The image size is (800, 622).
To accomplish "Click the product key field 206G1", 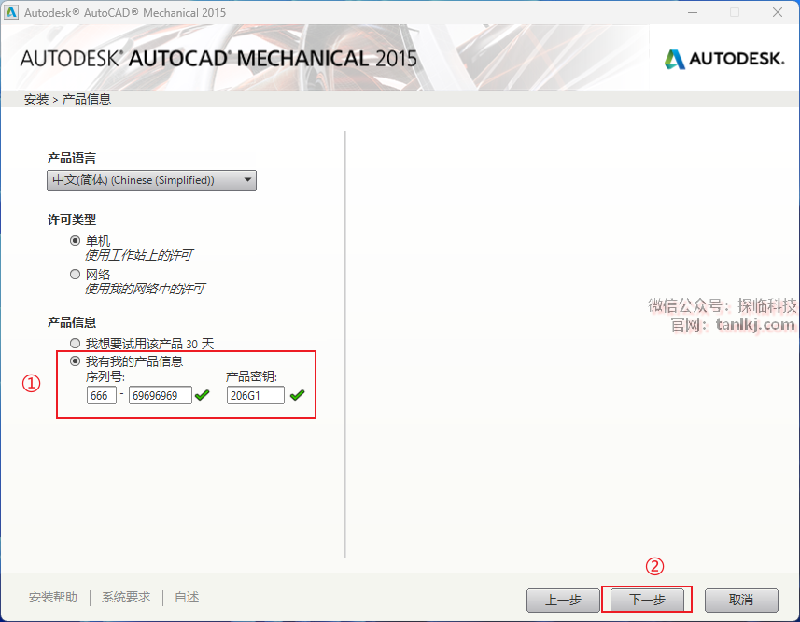I will coord(256,395).
